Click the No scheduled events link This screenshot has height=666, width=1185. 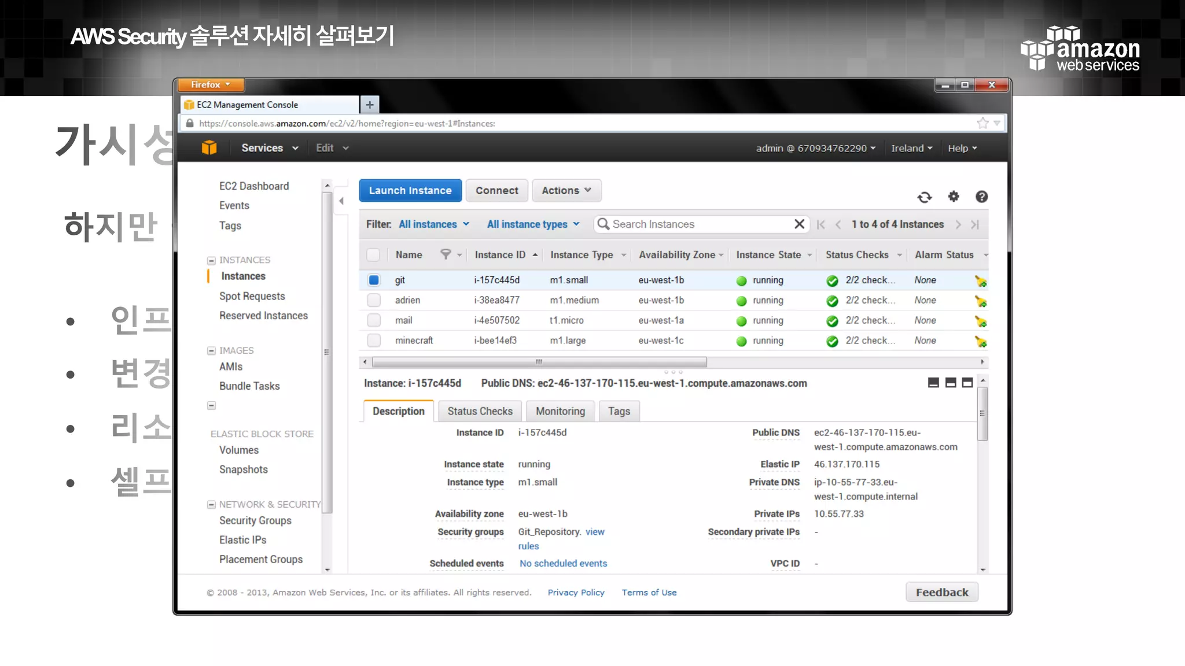tap(563, 564)
